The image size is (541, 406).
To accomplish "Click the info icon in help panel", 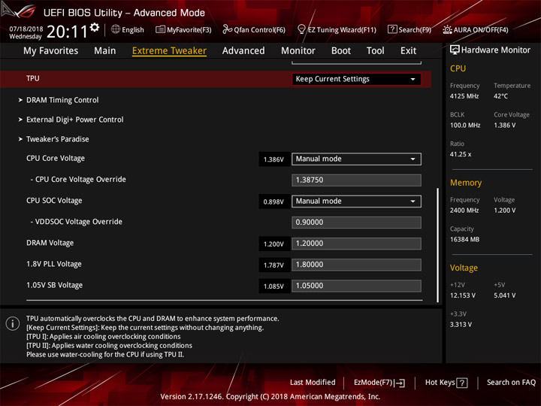I will point(12,323).
